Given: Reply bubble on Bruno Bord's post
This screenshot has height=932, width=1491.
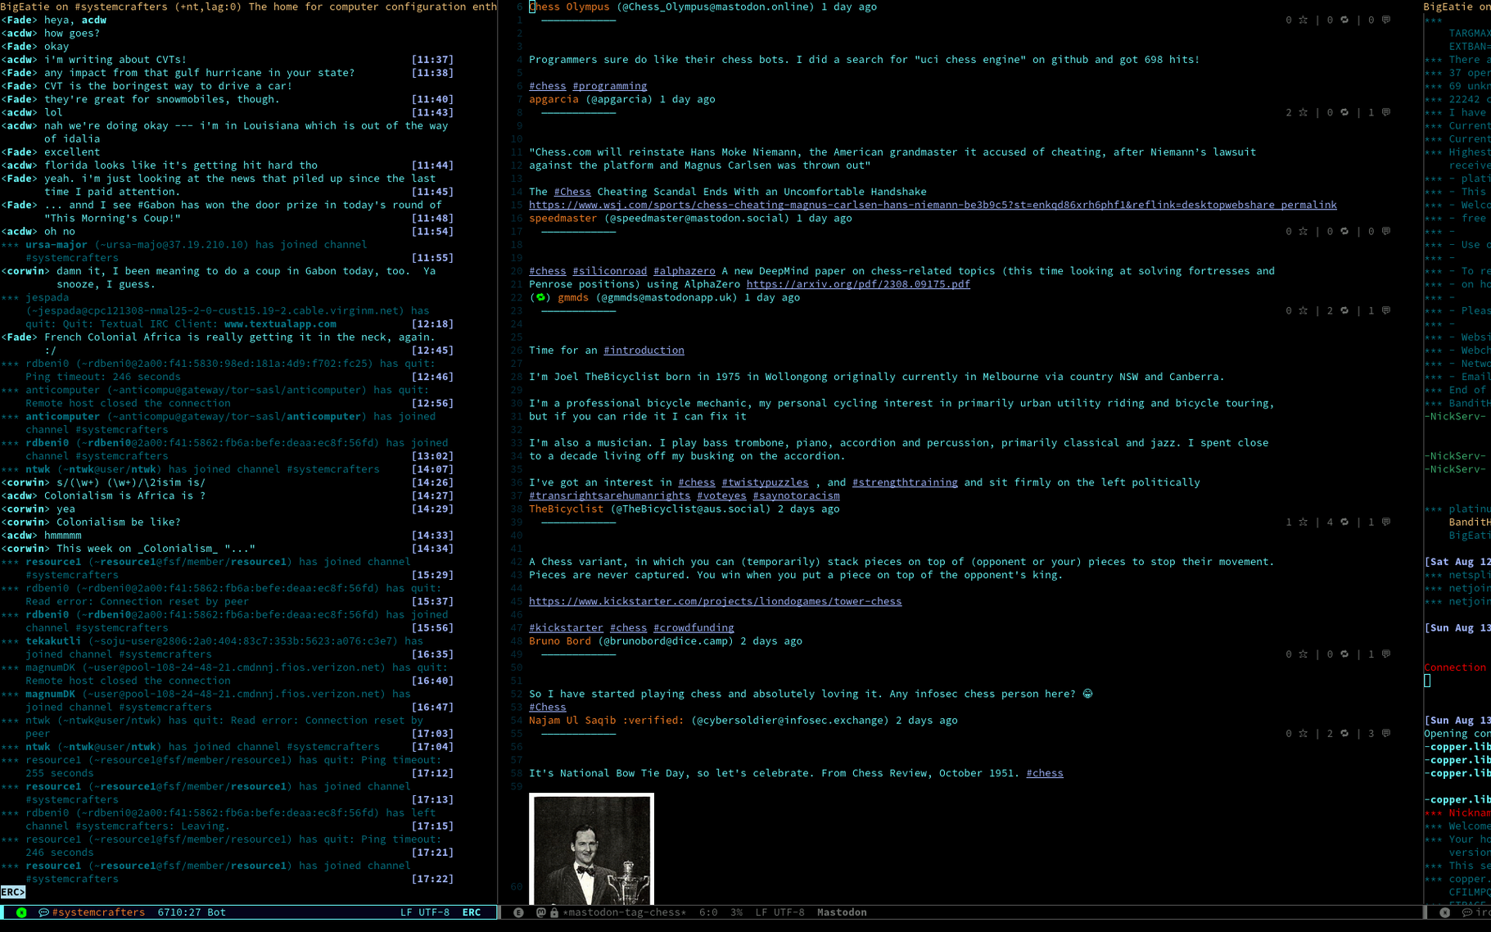Looking at the screenshot, I should [x=1386, y=654].
